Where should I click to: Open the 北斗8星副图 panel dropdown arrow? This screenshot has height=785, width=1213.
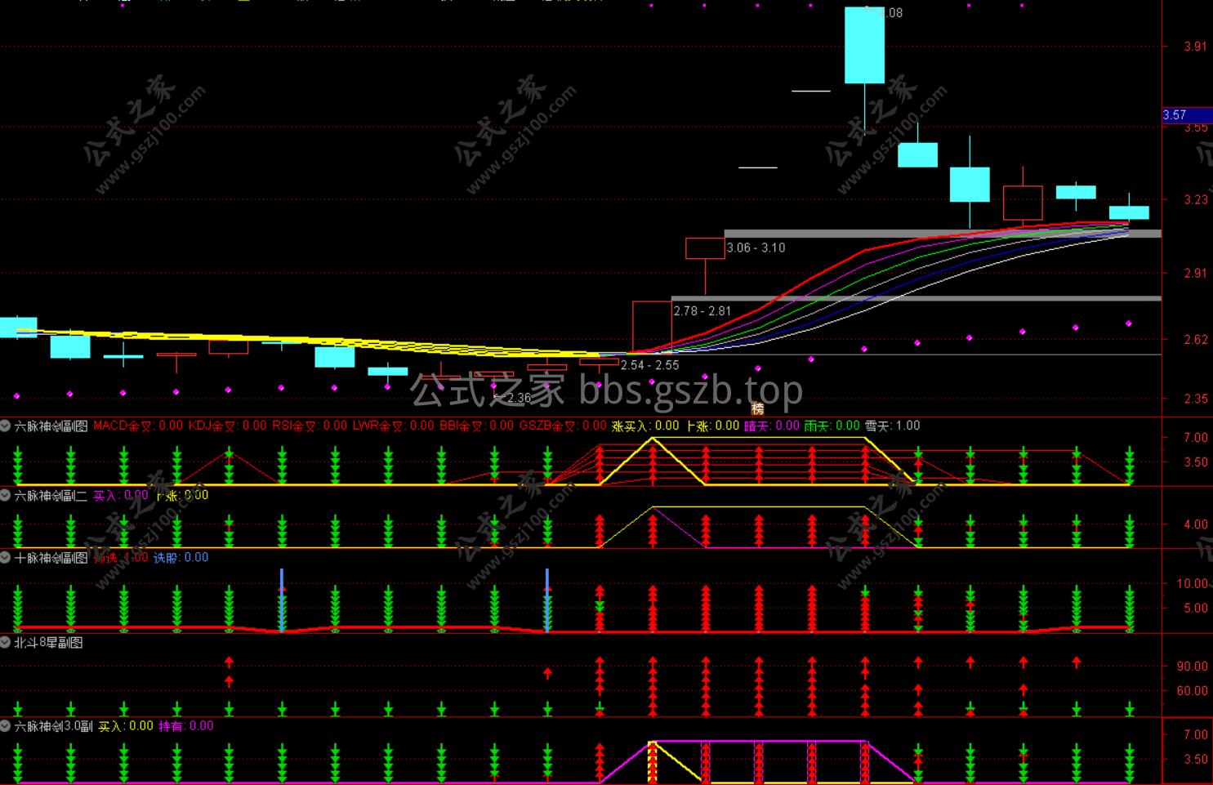pos(6,643)
